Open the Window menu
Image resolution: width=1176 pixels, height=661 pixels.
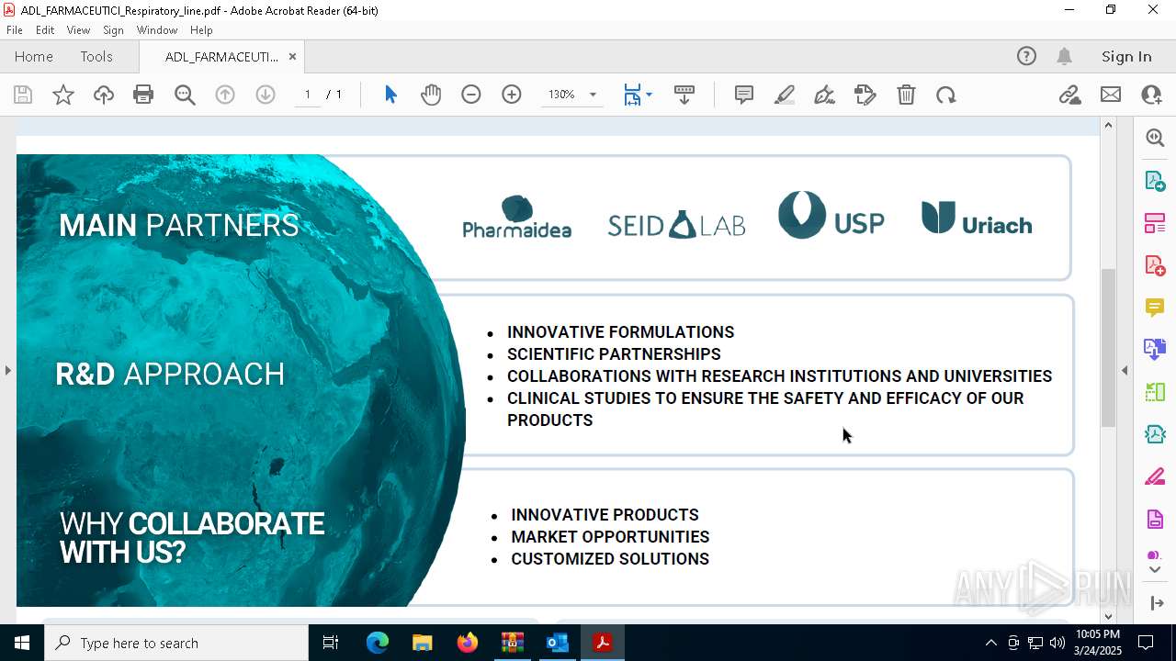[x=157, y=30]
